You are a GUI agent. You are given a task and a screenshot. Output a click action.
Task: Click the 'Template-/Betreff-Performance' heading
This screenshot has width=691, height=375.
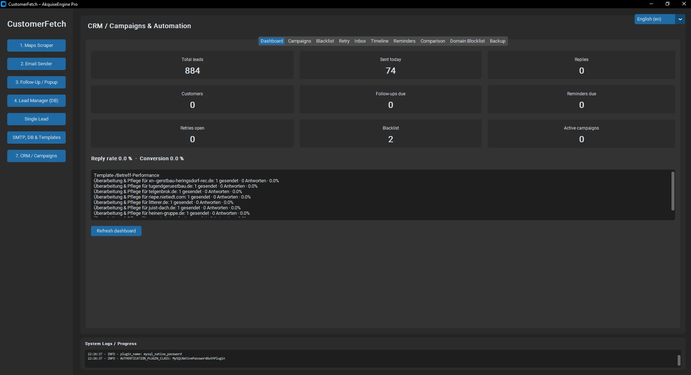click(126, 175)
